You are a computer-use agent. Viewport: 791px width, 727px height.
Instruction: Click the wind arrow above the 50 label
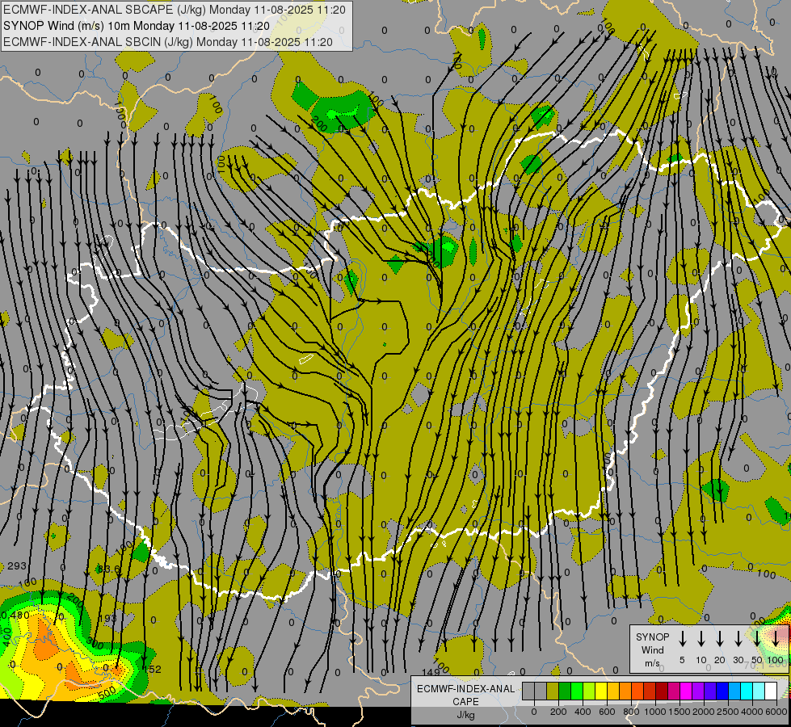pos(757,639)
